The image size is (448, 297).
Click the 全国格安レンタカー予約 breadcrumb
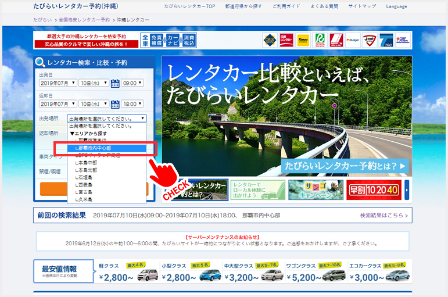click(x=84, y=20)
